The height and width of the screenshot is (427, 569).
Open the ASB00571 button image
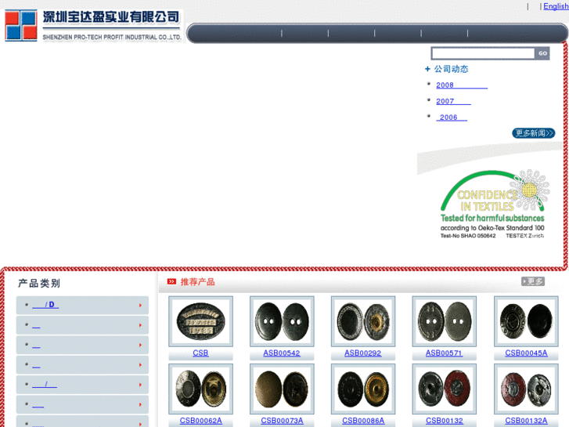445,321
